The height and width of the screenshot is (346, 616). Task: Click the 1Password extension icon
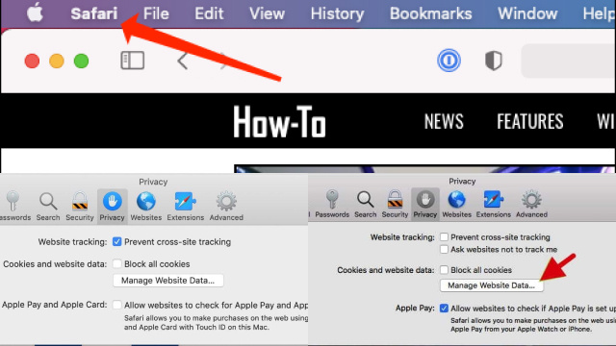tap(449, 61)
